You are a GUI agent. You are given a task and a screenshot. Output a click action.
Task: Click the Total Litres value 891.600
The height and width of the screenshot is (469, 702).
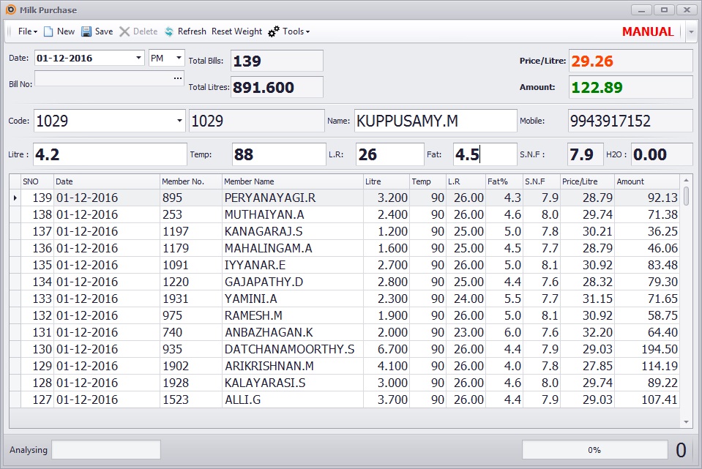click(x=277, y=87)
